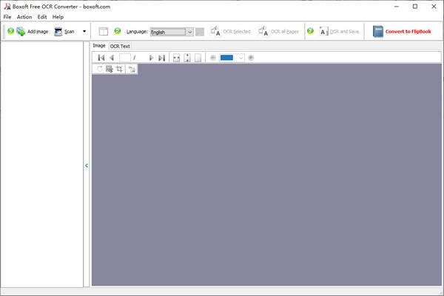Click the step 3 green circle icon
This screenshot has width=444, height=296.
pyautogui.click(x=310, y=31)
